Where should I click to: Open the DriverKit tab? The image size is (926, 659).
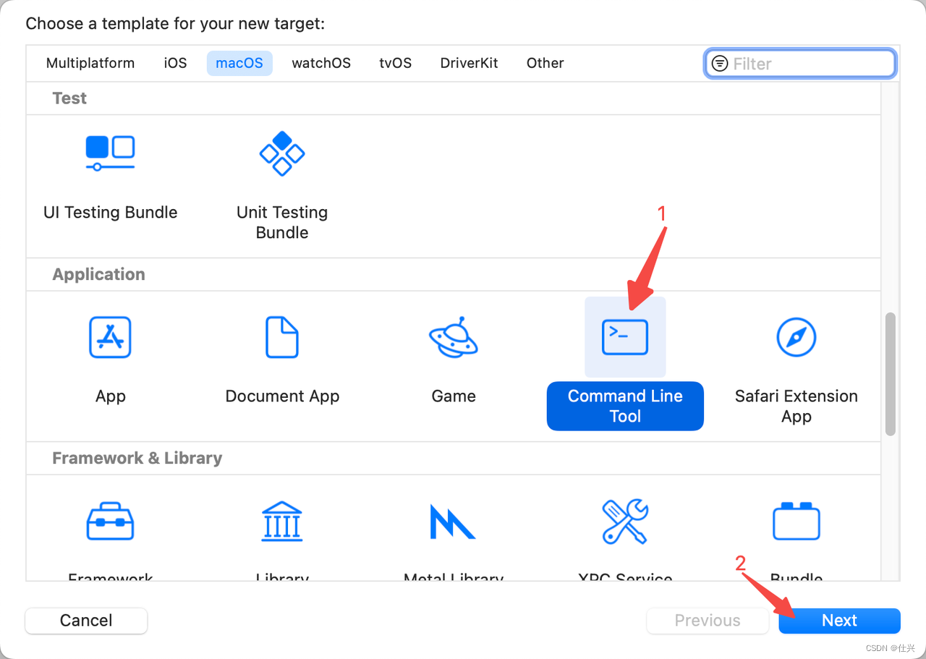469,63
